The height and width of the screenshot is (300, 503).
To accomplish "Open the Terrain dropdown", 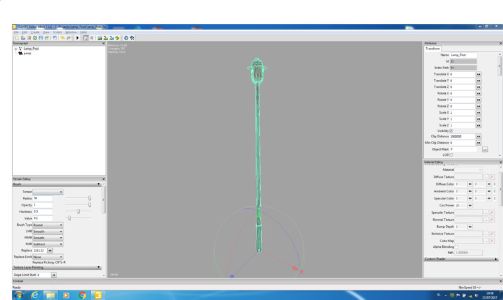I will pos(48,192).
